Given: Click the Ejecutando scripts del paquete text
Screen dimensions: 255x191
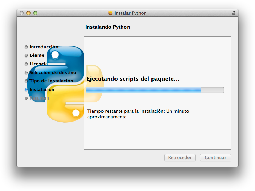Looking at the screenshot, I should click(133, 79).
